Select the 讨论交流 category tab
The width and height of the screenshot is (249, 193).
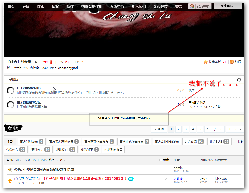(x=194, y=142)
